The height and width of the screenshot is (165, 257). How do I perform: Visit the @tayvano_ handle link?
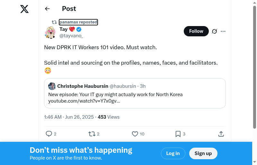coord(71,36)
